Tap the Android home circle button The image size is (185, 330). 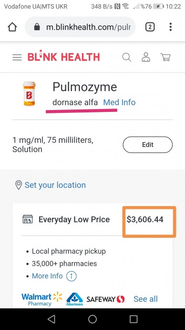[92, 319]
